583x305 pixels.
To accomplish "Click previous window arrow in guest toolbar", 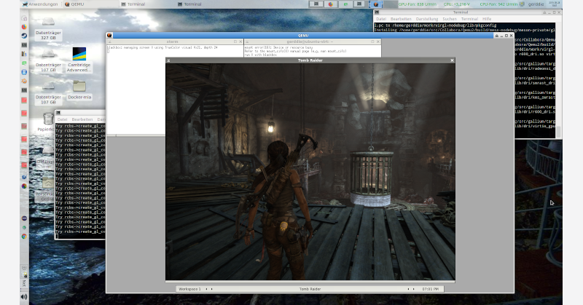I will tap(408, 289).
